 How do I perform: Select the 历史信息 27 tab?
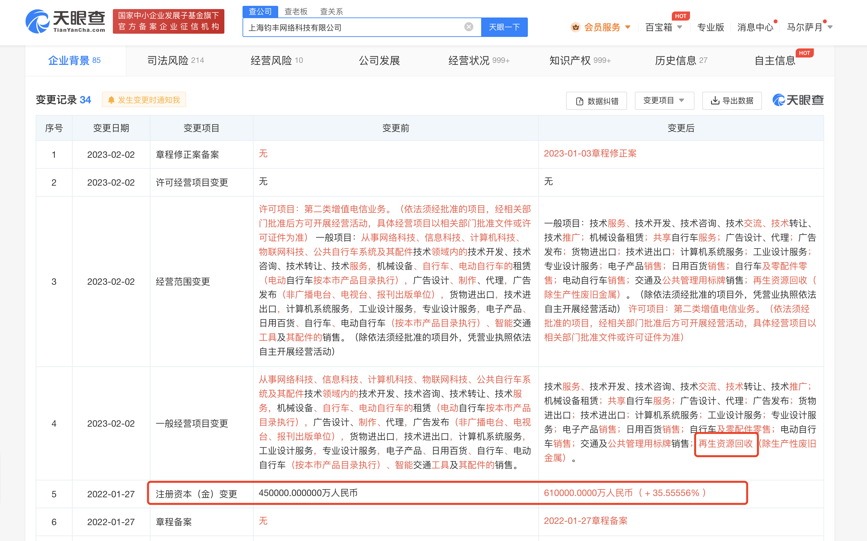click(x=681, y=61)
